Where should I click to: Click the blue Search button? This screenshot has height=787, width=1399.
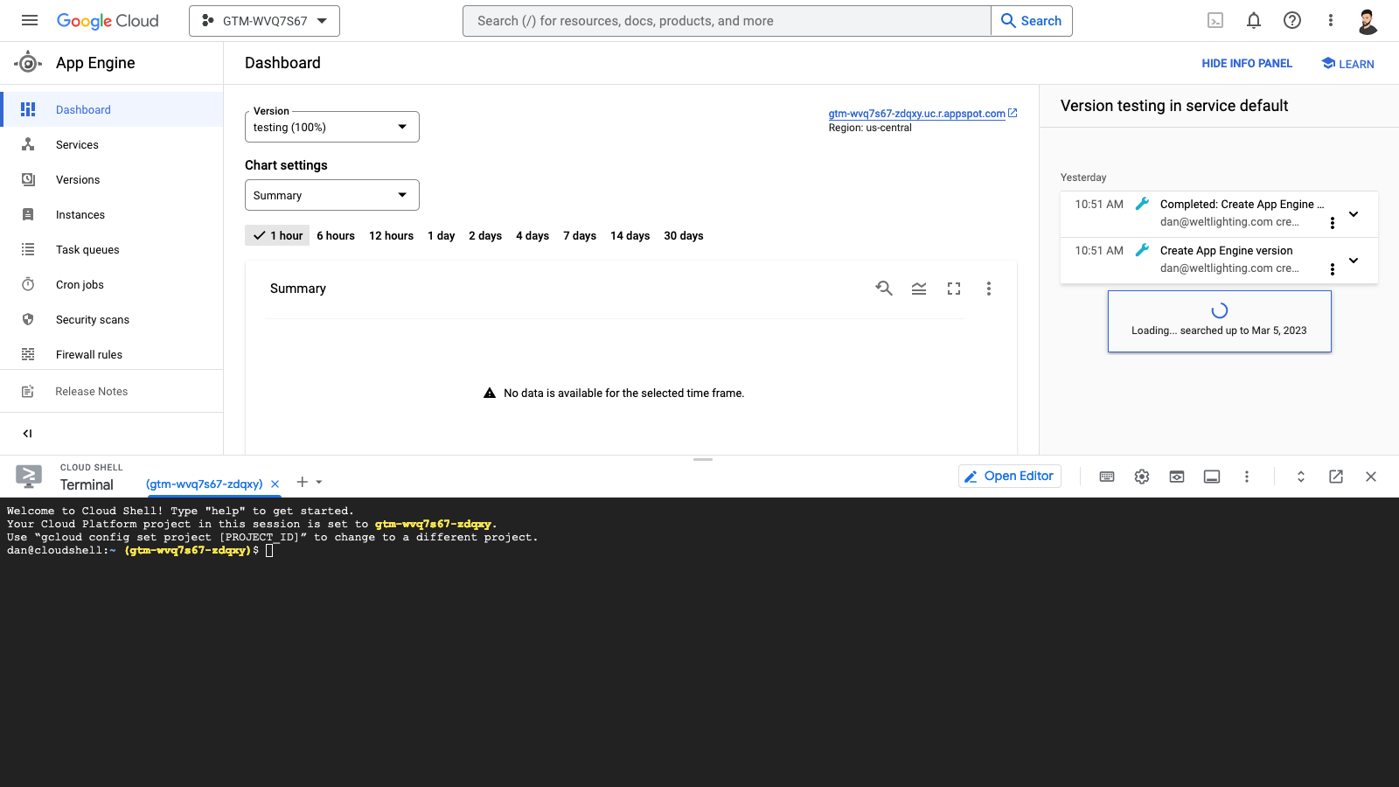tap(1032, 21)
